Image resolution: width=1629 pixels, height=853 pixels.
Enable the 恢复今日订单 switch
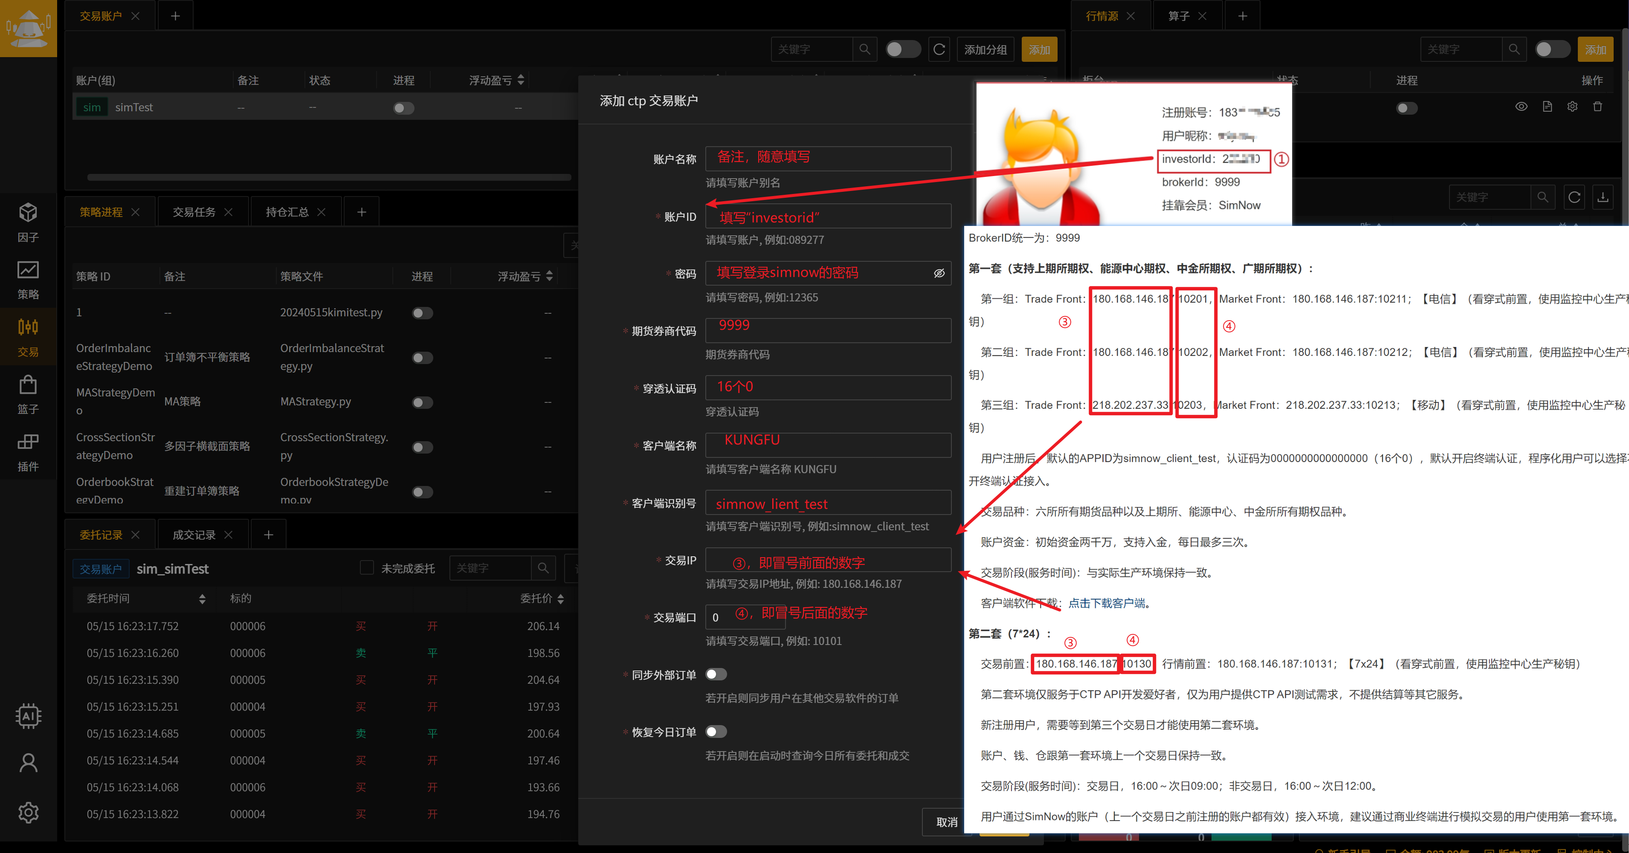716,732
